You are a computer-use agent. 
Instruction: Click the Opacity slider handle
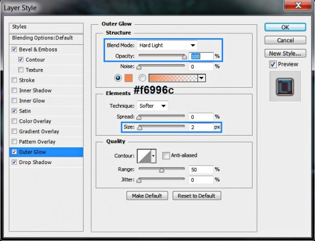184,57
